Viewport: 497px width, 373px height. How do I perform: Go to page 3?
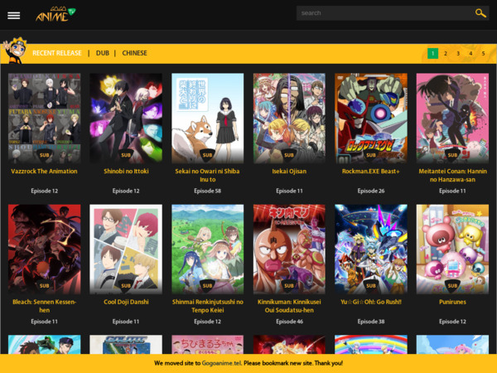click(x=458, y=53)
